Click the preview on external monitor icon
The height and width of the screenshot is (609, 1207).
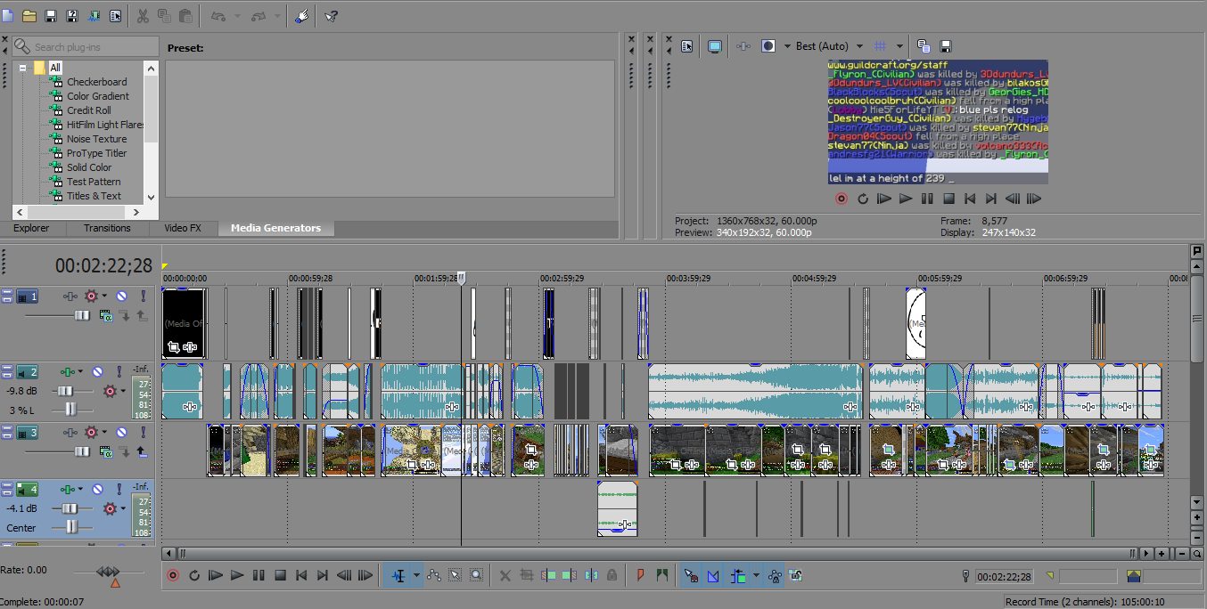tap(714, 46)
